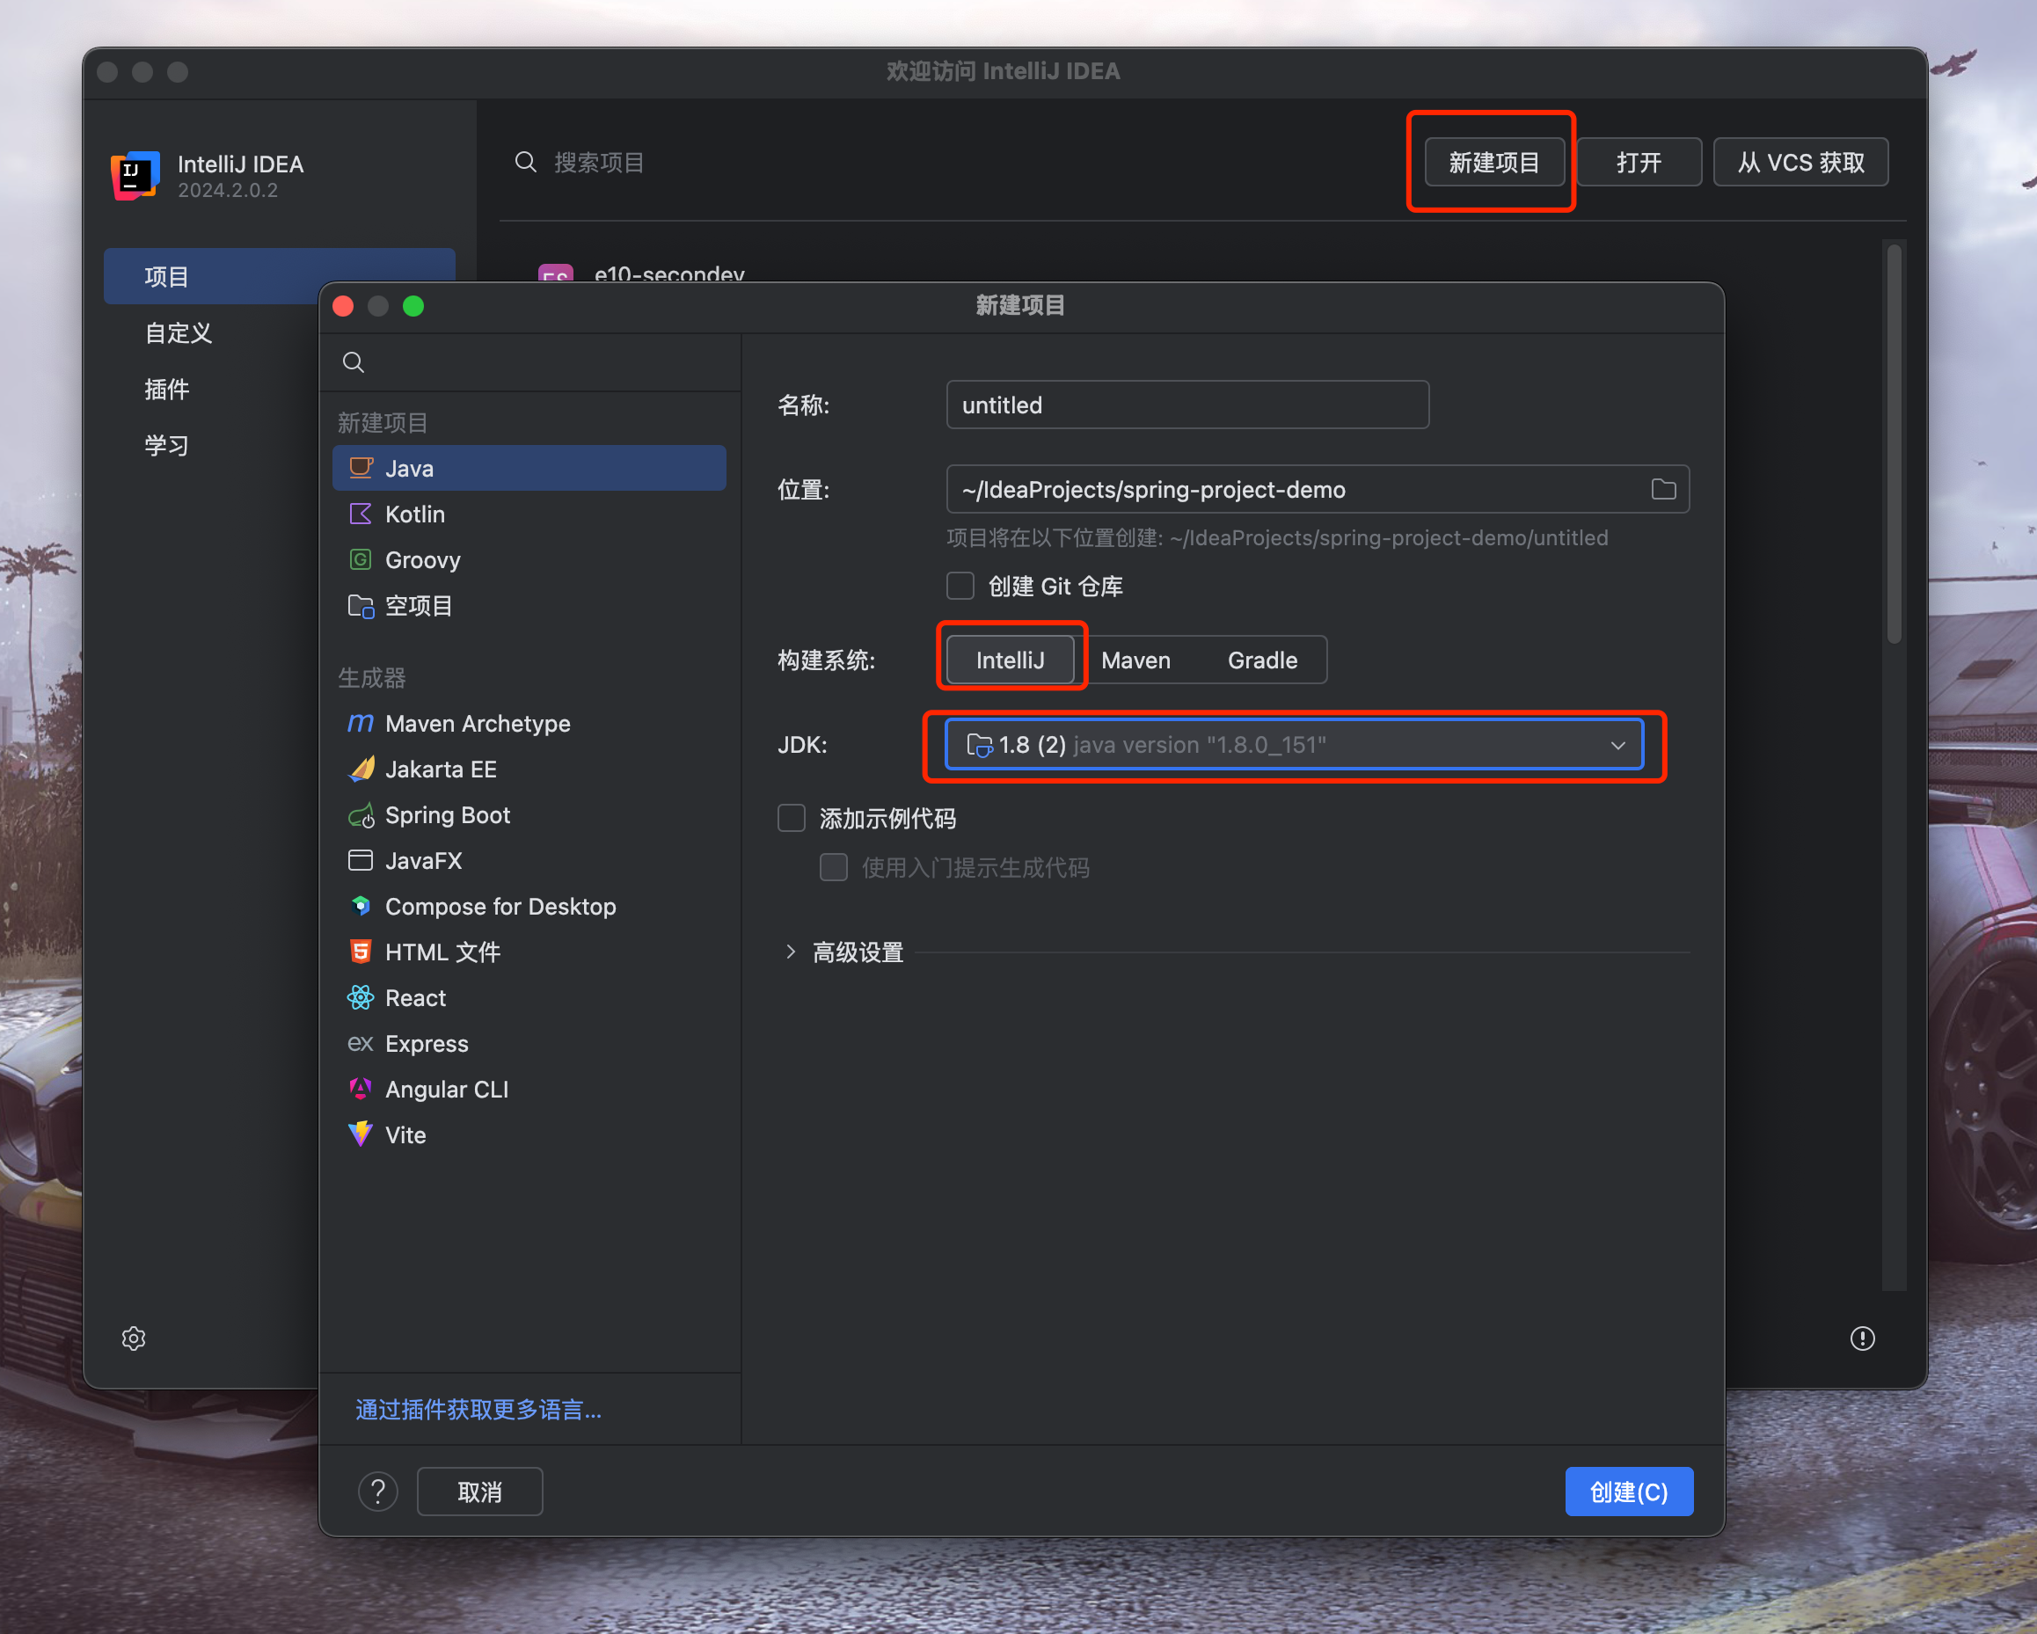Click the Java project type icon

coord(361,468)
